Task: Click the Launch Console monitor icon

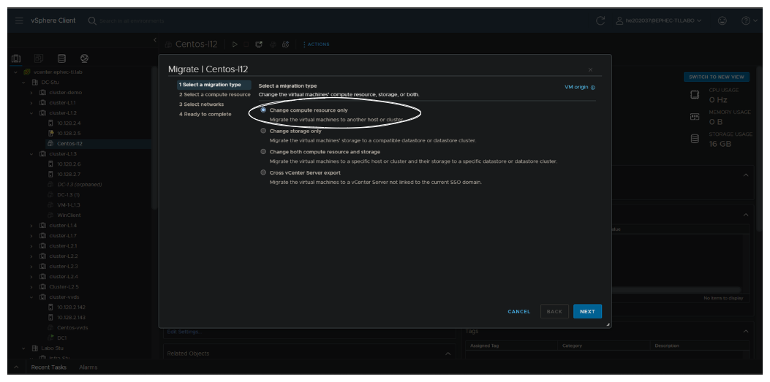Action: tap(259, 44)
